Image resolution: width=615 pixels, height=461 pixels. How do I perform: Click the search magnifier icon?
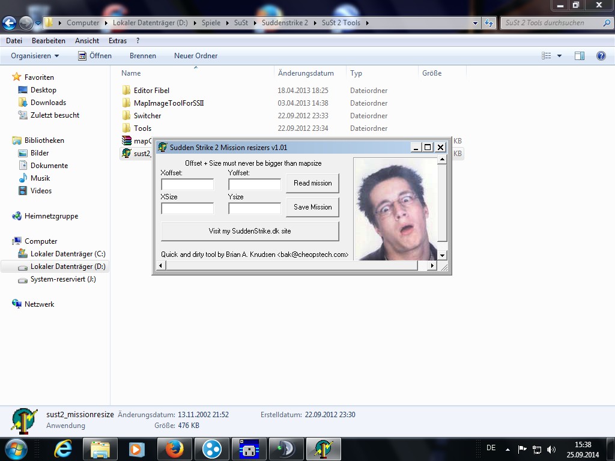coord(607,23)
